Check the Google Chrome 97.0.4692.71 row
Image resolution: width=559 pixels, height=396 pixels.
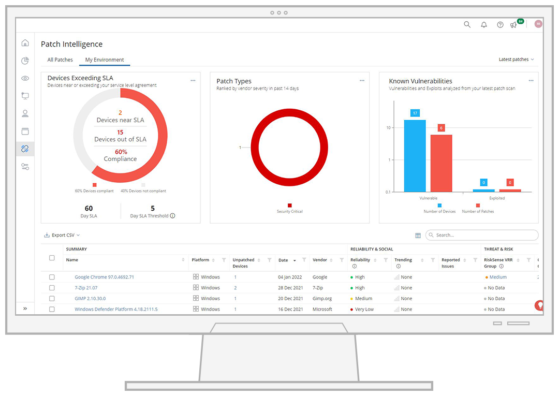[52, 277]
